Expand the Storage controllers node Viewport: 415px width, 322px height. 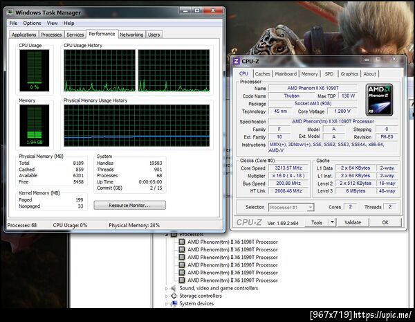[167, 296]
